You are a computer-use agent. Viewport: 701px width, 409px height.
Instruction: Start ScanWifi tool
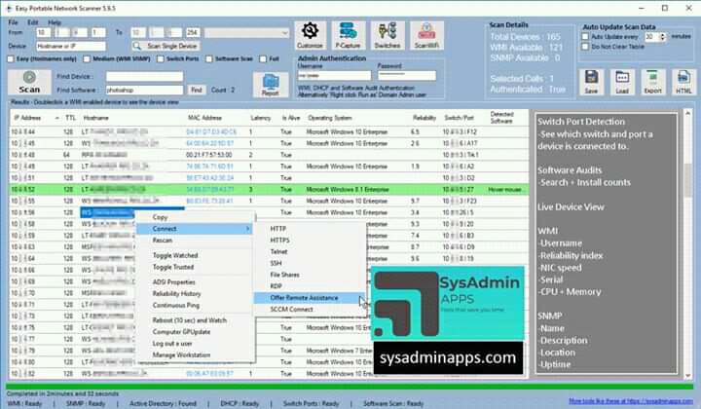[426, 35]
